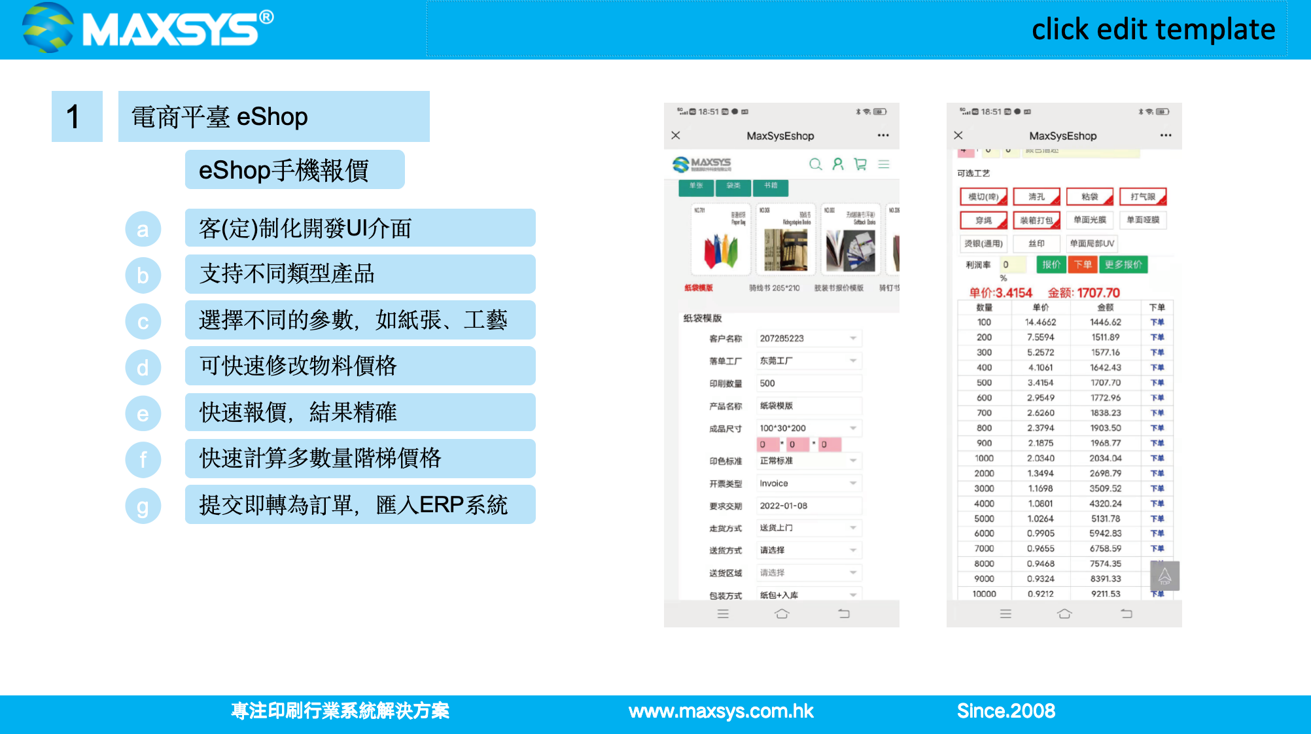Tap the recents menu icon on quote form phone
This screenshot has height=734, width=1311.
[723, 614]
